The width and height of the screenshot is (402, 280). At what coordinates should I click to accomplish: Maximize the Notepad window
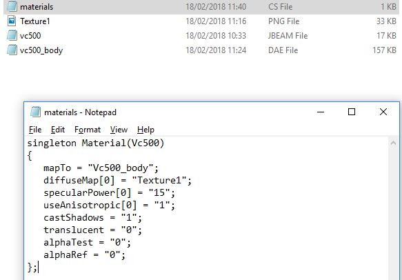pos(352,112)
